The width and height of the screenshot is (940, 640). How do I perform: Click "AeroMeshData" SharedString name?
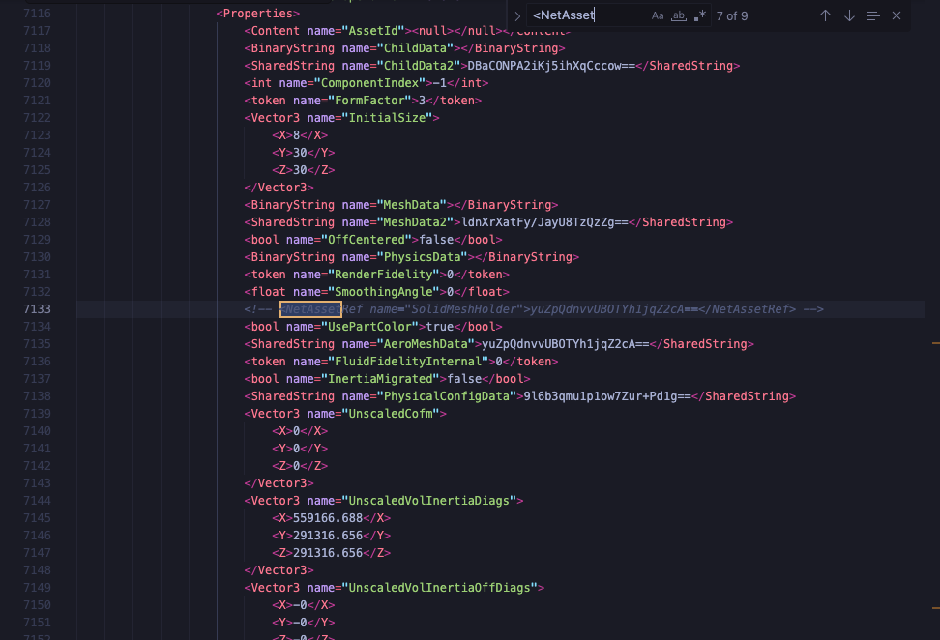click(x=426, y=344)
